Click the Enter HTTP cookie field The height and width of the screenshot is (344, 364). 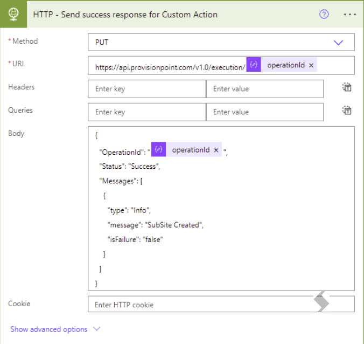pos(221,304)
